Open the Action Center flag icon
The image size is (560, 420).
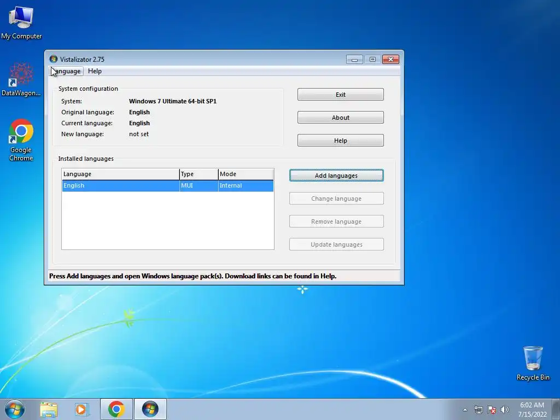click(x=492, y=410)
